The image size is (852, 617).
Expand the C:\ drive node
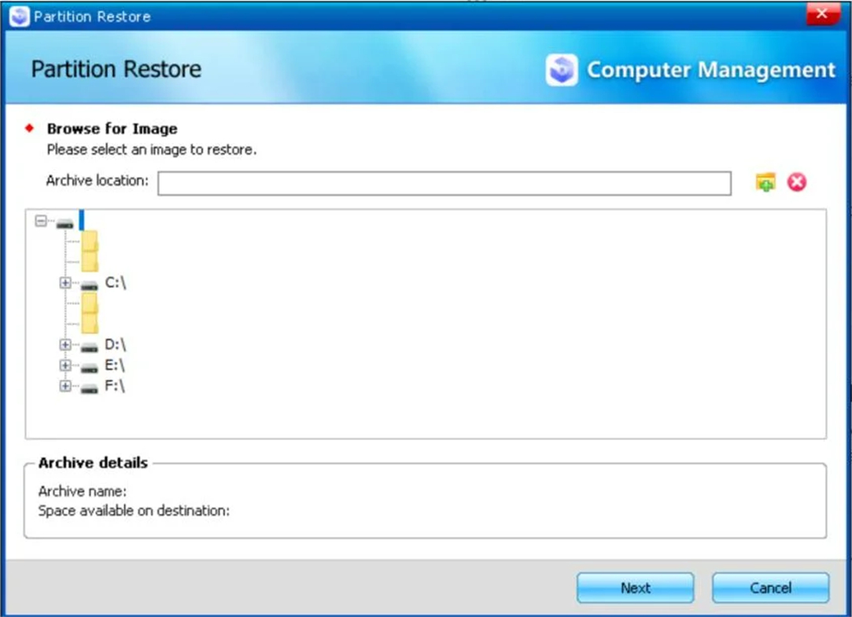tap(66, 283)
